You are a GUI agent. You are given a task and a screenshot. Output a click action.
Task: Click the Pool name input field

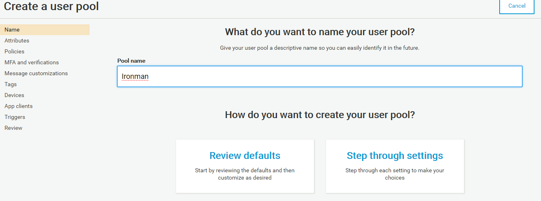tap(320, 76)
